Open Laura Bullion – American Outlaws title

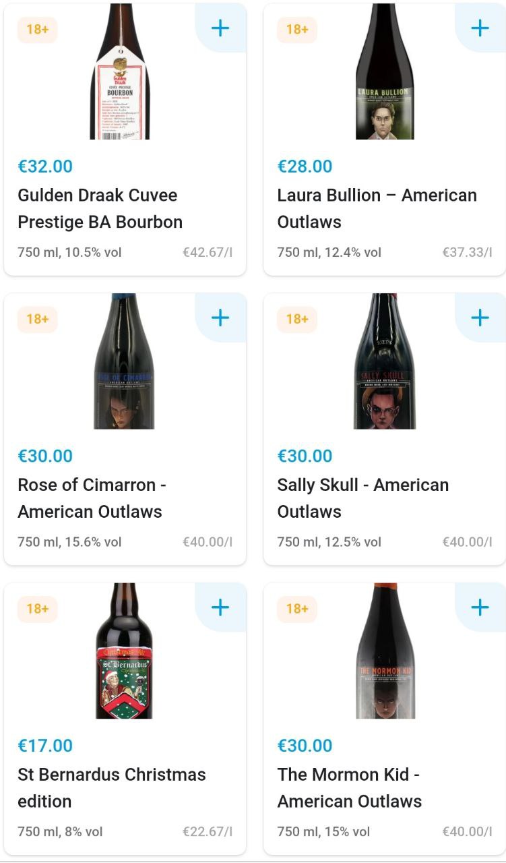click(x=377, y=208)
